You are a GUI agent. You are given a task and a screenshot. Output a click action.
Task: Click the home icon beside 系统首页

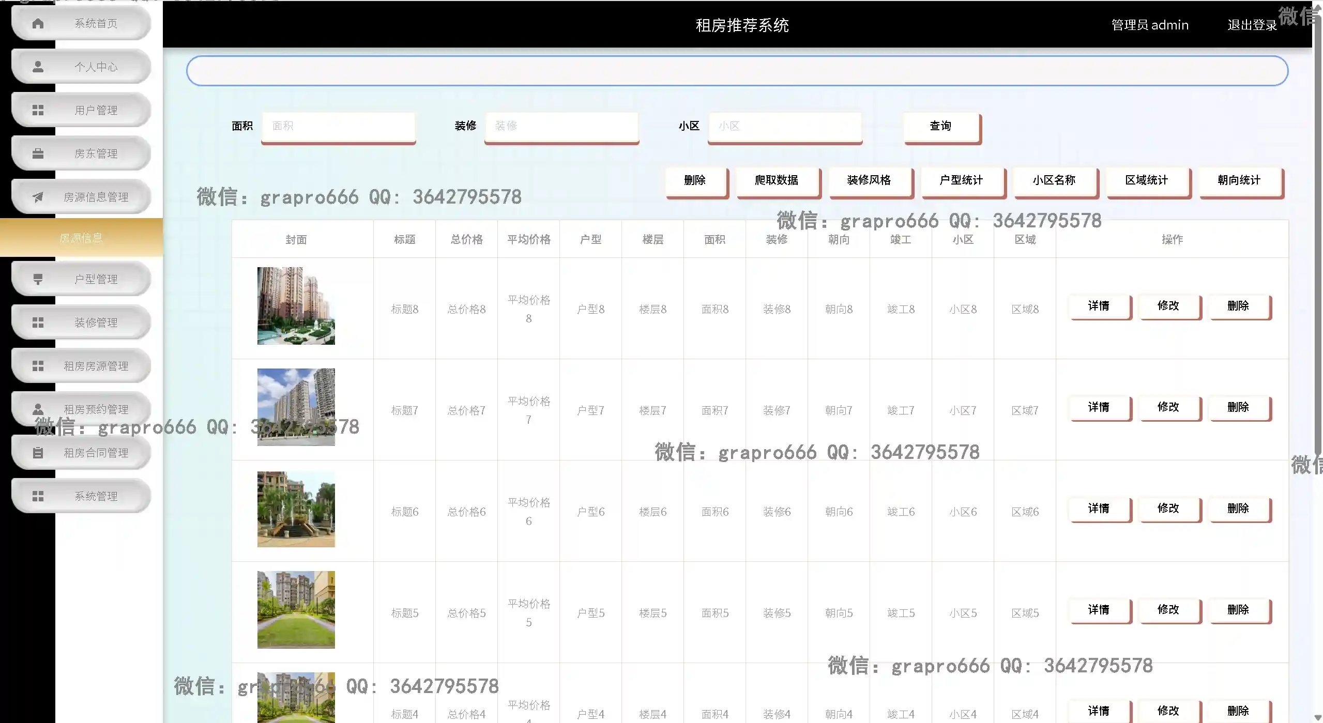click(x=38, y=23)
